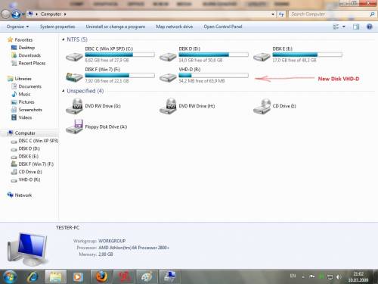
Task: Open Firefox from the taskbar
Action: click(102, 276)
